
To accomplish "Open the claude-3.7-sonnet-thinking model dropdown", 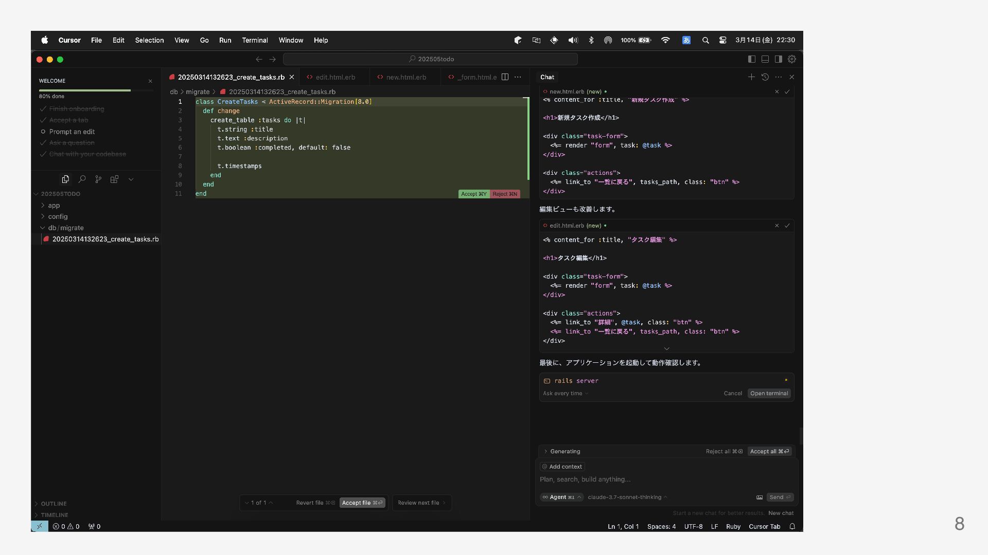I will (627, 497).
